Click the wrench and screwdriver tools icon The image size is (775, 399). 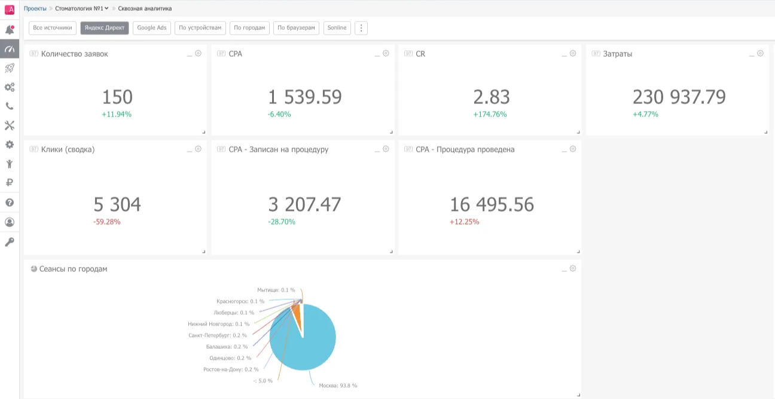(10, 125)
